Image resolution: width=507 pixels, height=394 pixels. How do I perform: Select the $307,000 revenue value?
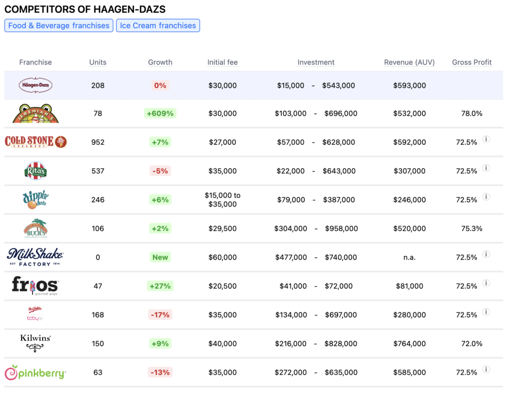pyautogui.click(x=409, y=171)
